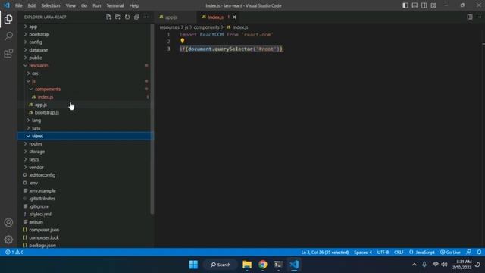This screenshot has width=485, height=273.
Task: Open the taskbar clock and date
Action: pyautogui.click(x=462, y=265)
